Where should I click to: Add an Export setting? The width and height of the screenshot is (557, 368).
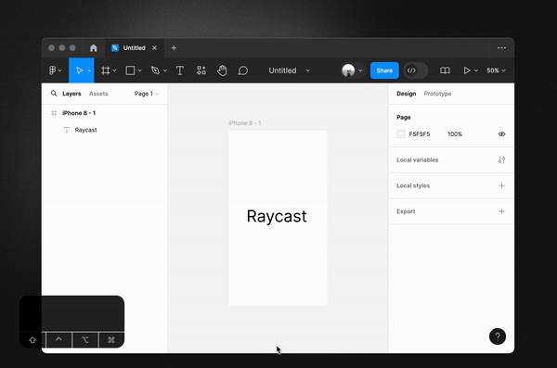point(501,211)
